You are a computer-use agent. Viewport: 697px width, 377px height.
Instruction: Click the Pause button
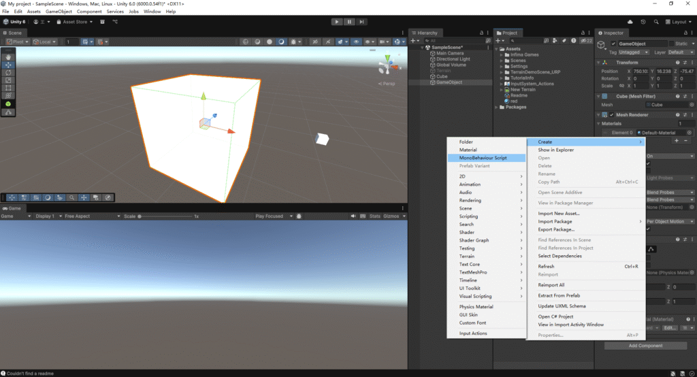[x=349, y=22]
